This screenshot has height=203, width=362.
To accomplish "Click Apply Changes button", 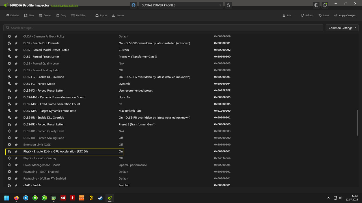I will tap(345, 16).
